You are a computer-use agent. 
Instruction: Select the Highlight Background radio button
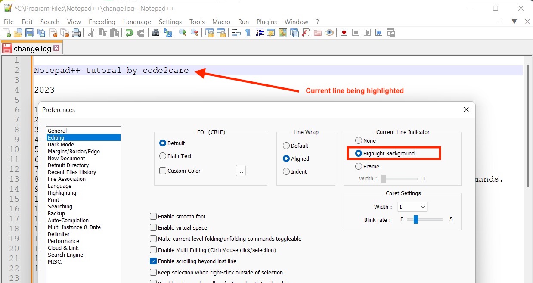coord(359,153)
